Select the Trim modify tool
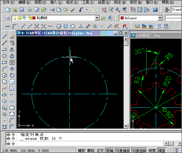Viewport: 182px width, 153px height. [12, 95]
